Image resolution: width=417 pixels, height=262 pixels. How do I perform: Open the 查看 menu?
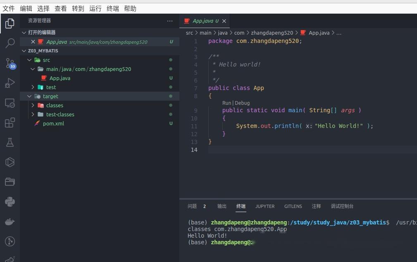coord(61,9)
